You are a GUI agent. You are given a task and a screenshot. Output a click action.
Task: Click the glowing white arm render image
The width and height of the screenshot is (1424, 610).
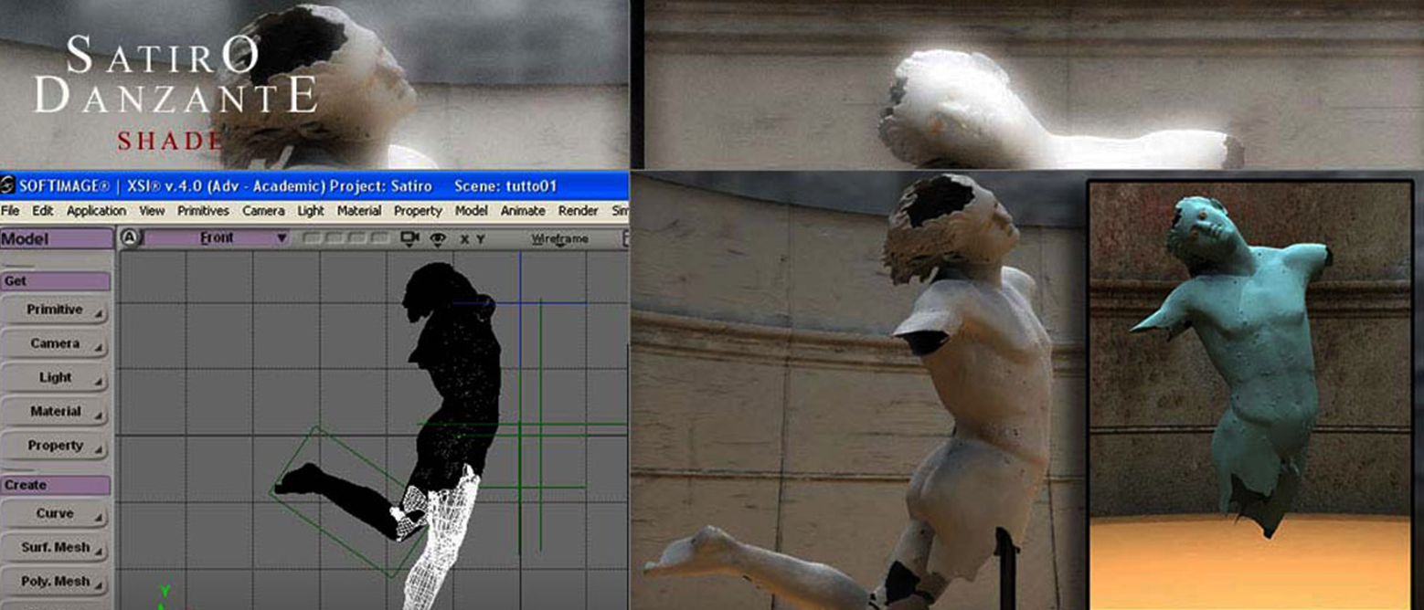tap(1033, 84)
